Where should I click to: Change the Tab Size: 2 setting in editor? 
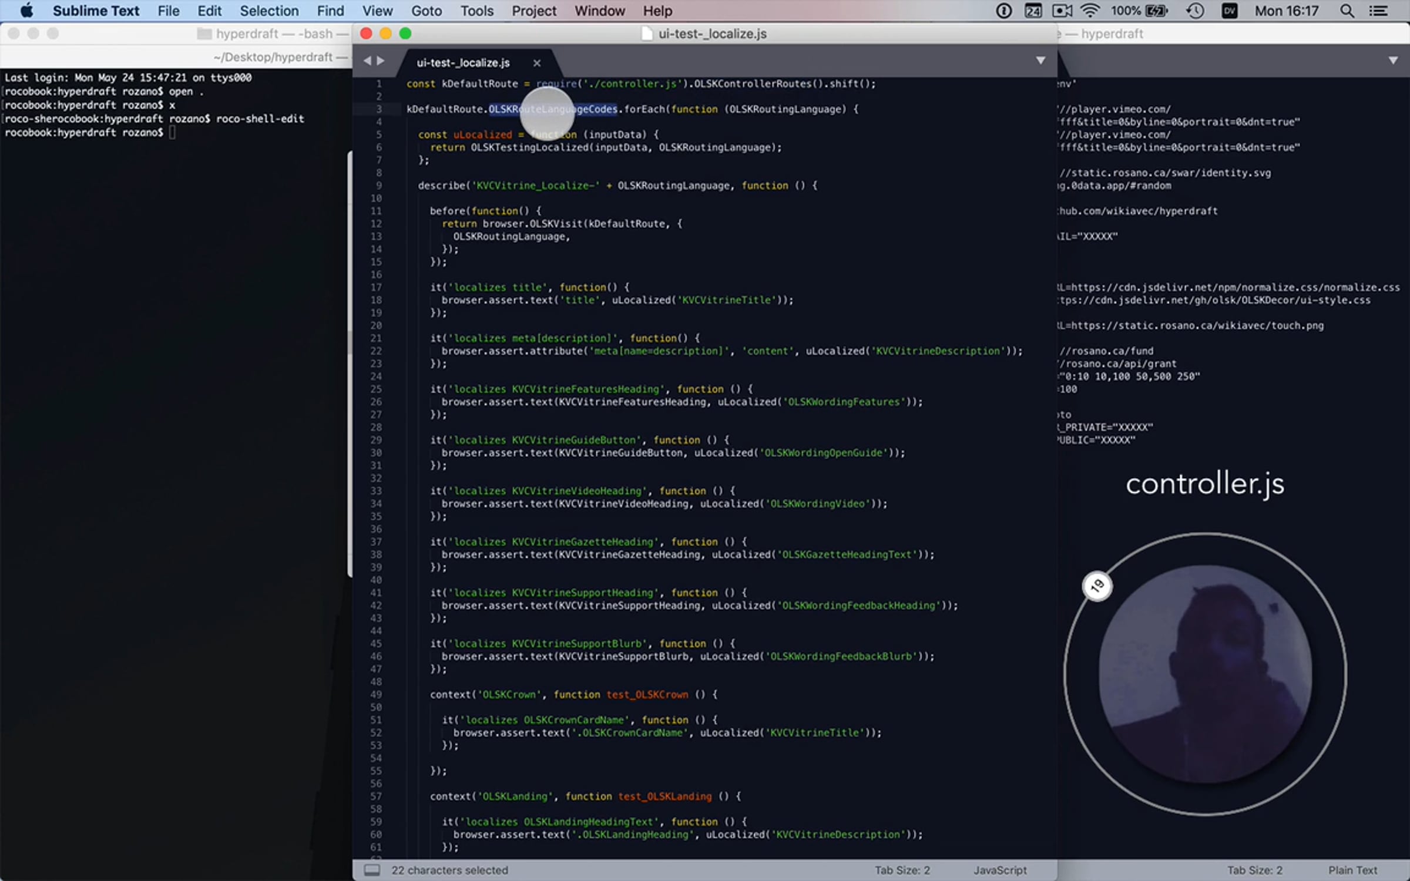pos(902,870)
